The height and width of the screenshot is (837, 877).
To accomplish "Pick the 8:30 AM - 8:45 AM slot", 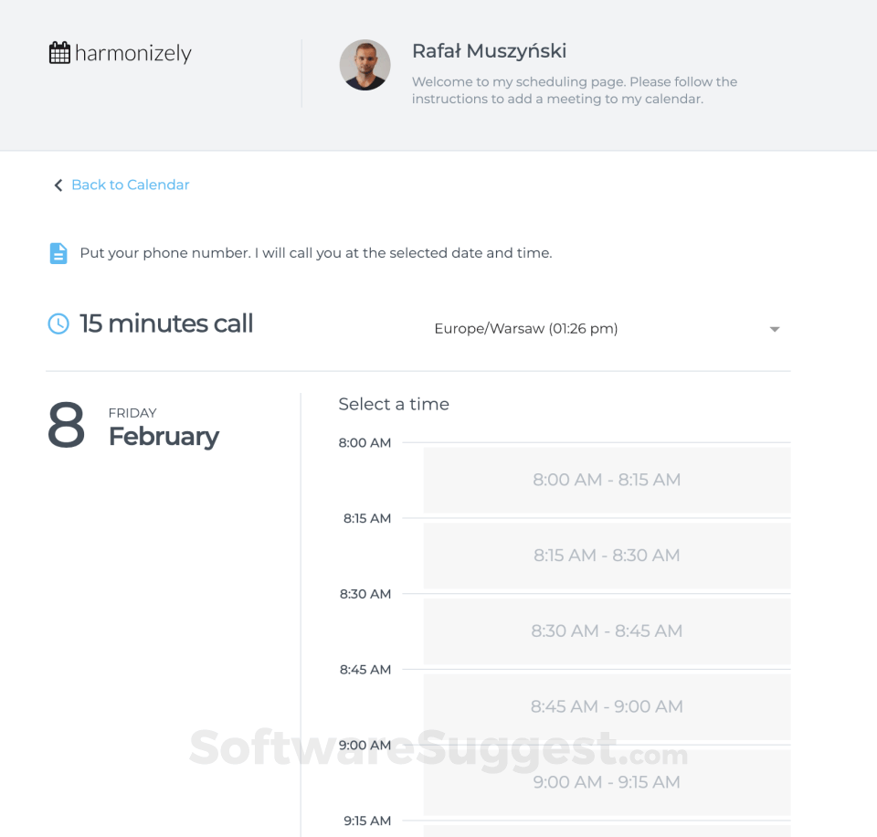I will 607,631.
